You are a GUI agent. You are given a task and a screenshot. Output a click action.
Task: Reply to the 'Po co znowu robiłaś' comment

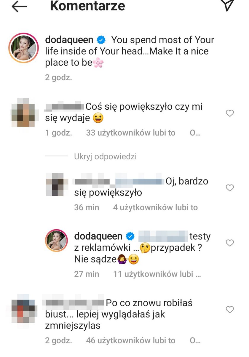195,341
